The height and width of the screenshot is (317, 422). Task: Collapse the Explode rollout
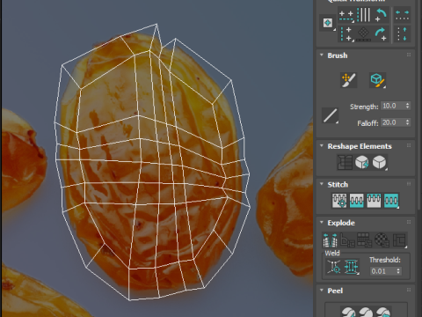(322, 223)
